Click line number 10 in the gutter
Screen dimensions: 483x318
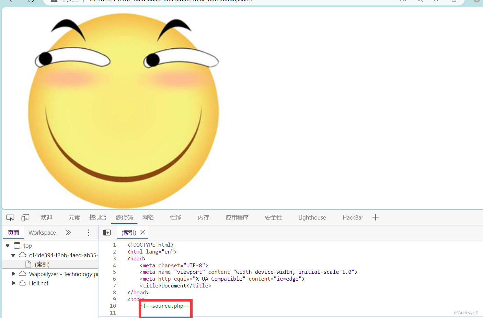[x=113, y=306]
